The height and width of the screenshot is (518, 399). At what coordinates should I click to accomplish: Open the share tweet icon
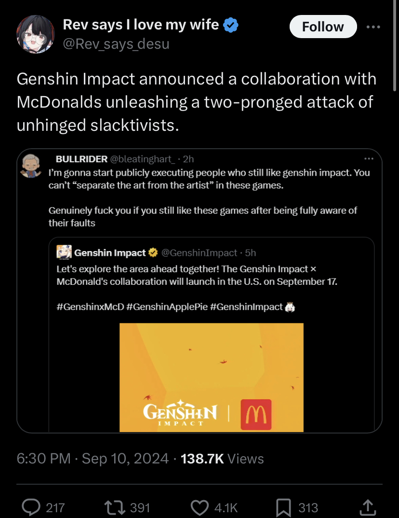[x=367, y=507]
